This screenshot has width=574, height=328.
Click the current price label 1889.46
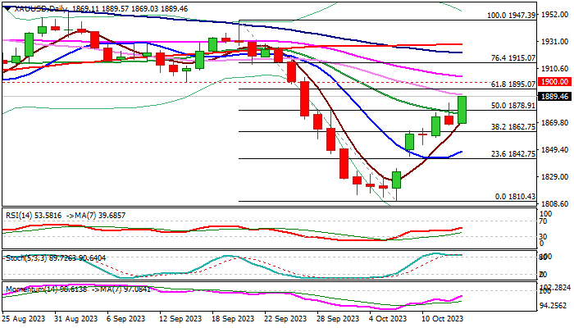point(555,96)
